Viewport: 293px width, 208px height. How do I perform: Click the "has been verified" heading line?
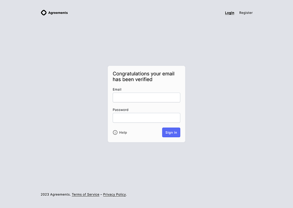click(132, 80)
